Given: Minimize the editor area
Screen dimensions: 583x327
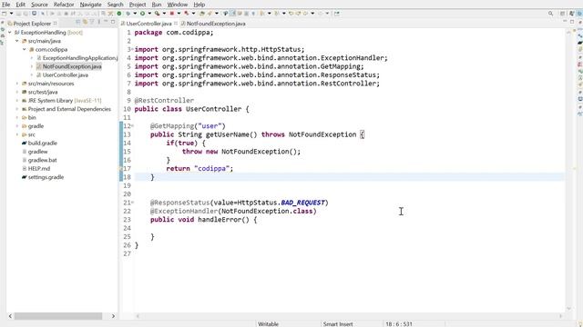Looking at the screenshot, I should click(565, 22).
